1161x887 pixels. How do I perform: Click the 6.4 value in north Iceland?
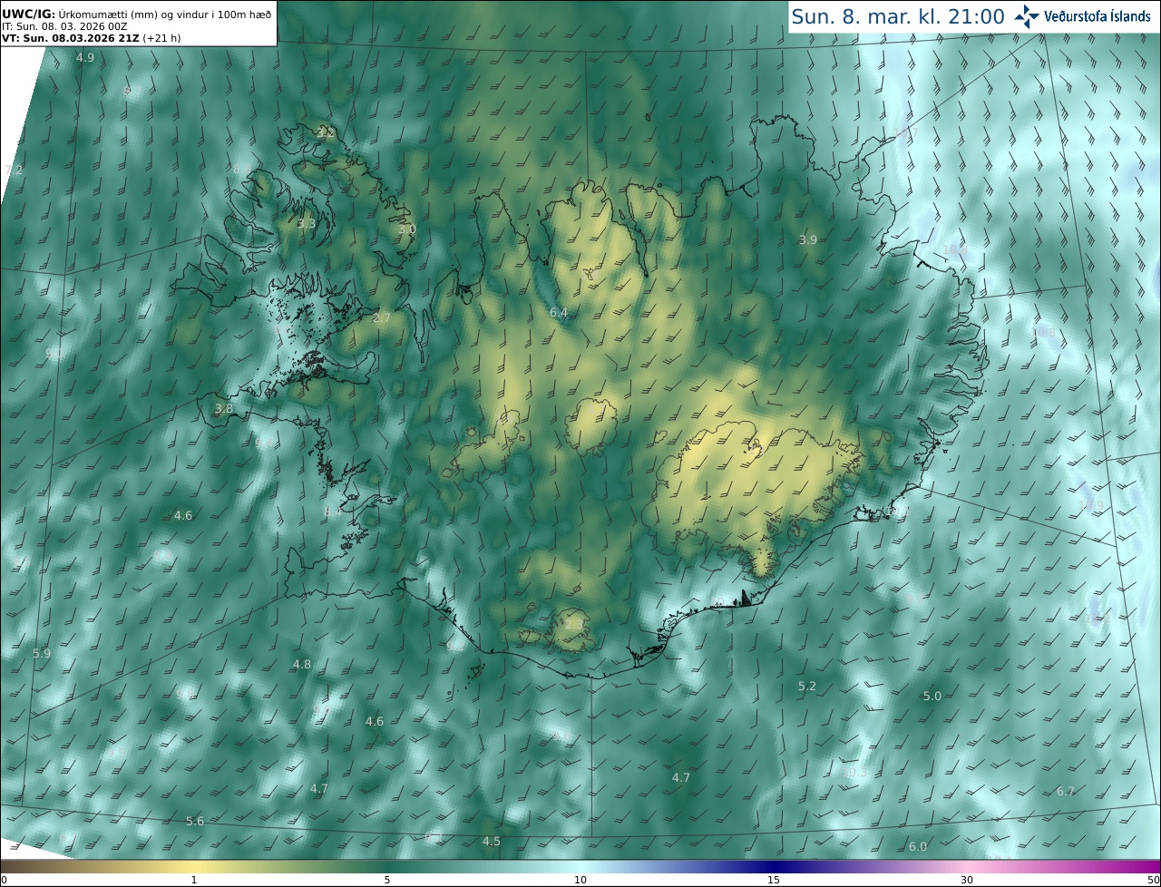559,313
